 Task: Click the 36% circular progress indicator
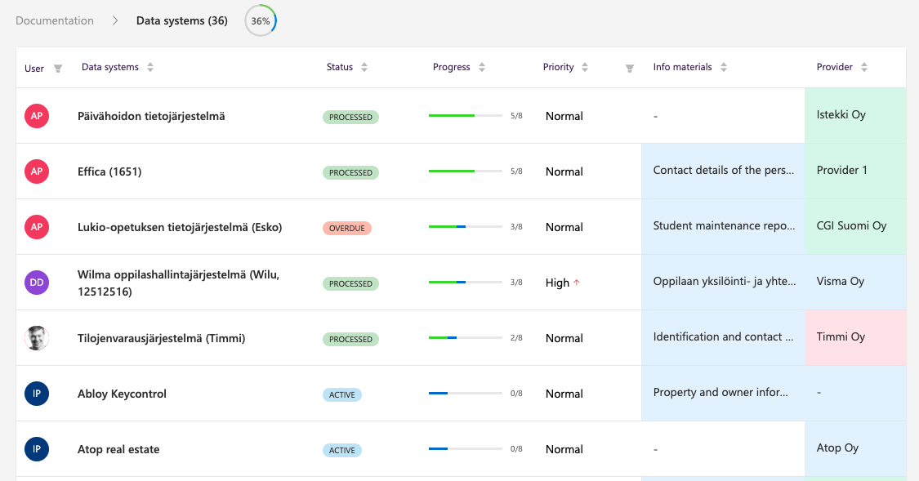click(261, 21)
